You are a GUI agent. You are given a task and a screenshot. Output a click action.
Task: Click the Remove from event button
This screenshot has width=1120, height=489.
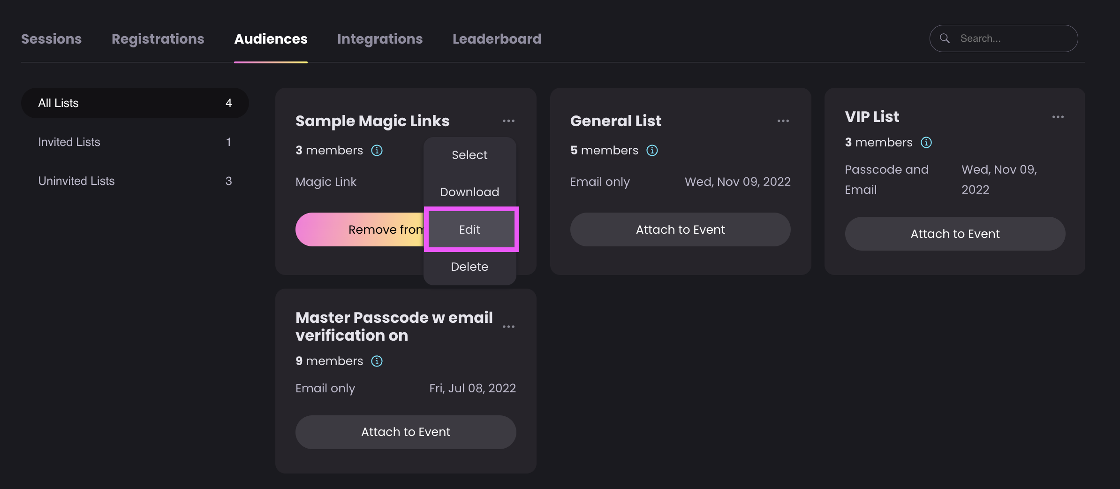coord(360,229)
